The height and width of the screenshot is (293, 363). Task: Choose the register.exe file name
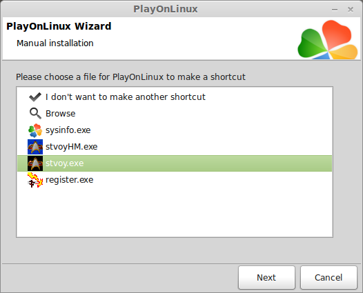pyautogui.click(x=70, y=180)
